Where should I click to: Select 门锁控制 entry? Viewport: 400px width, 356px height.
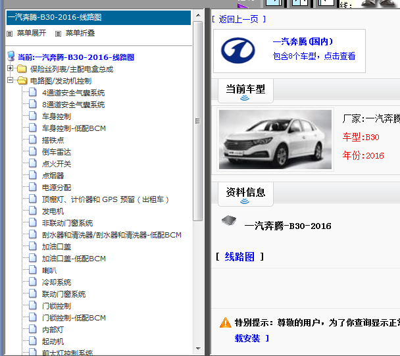[57, 306]
